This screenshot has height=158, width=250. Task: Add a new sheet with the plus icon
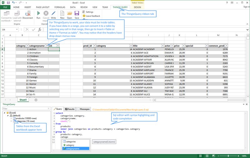coord(36,100)
